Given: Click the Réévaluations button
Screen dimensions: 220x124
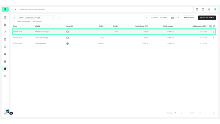Looking at the screenshot, I should 189,18.
